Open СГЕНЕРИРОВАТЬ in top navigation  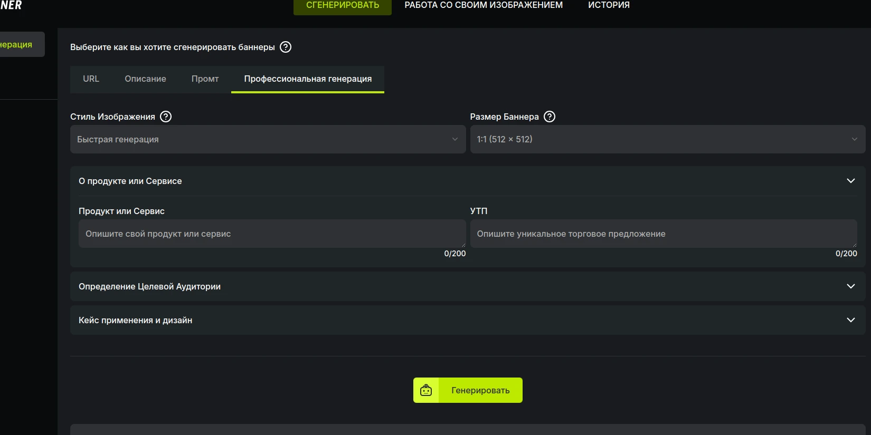click(x=343, y=5)
